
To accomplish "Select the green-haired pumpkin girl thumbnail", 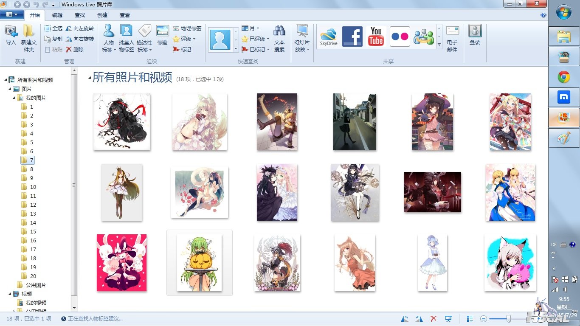I will pyautogui.click(x=200, y=262).
